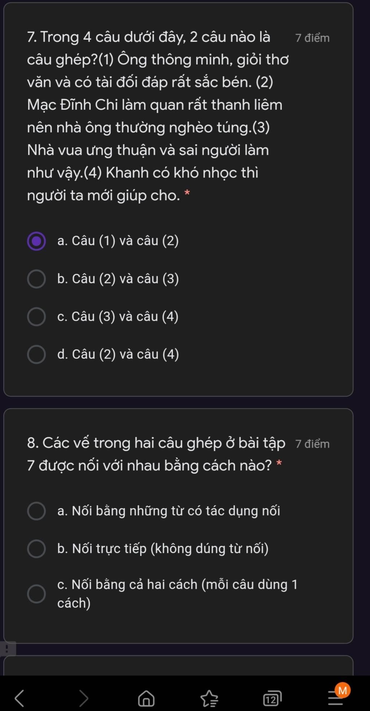
Task: Open the tab switcher showing 12 tabs
Action: tap(272, 698)
